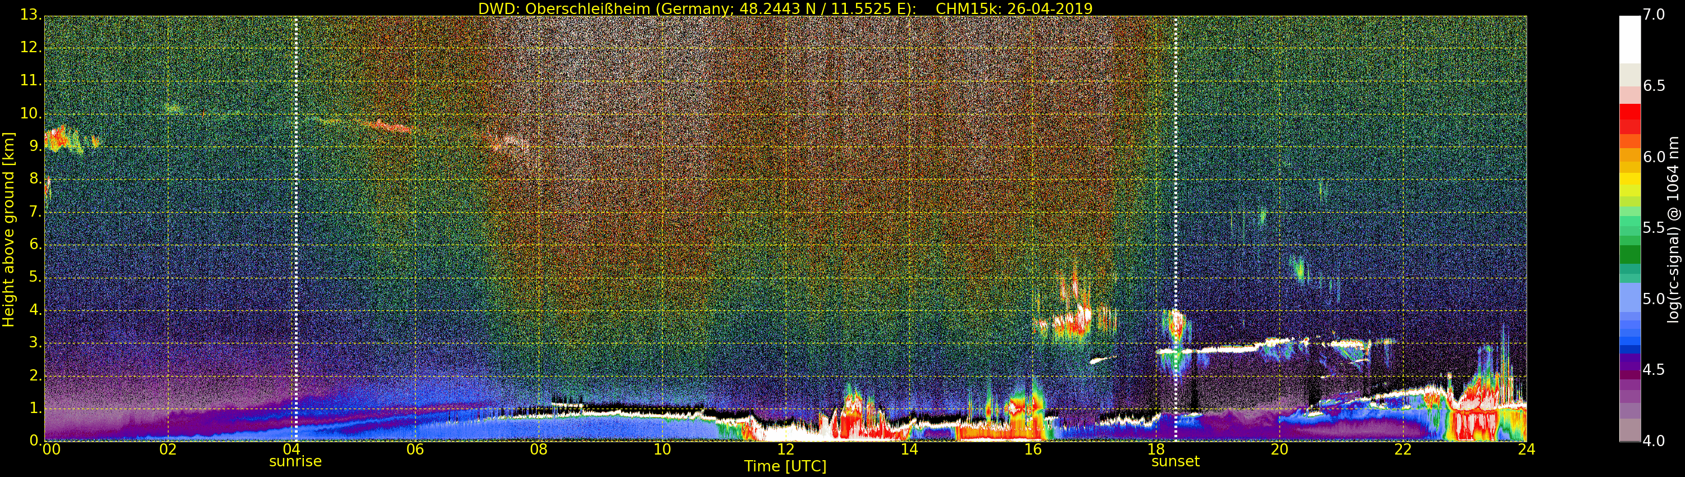Click the time tick label '18'
The image size is (1685, 477).
tap(1156, 450)
